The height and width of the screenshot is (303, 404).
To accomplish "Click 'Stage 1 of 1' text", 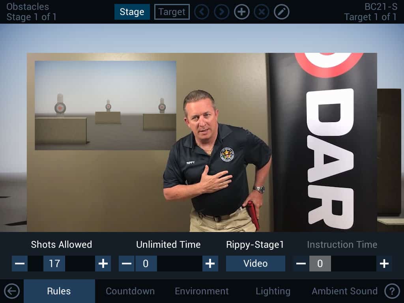I will [x=32, y=17].
